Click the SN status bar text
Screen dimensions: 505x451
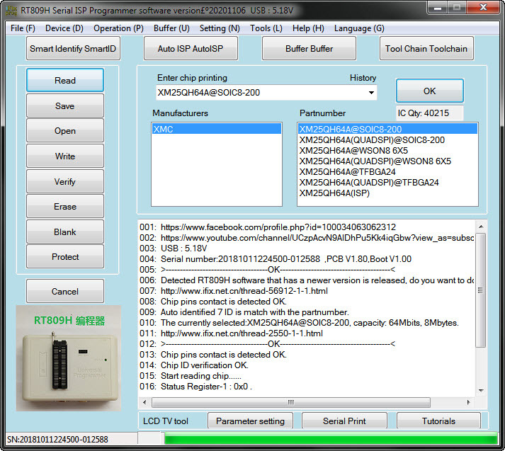57,440
